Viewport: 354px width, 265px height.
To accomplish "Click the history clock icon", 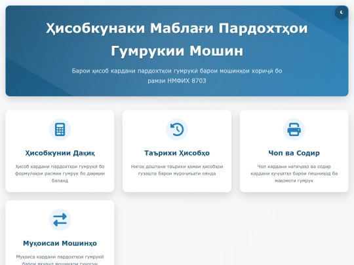I will [177, 130].
